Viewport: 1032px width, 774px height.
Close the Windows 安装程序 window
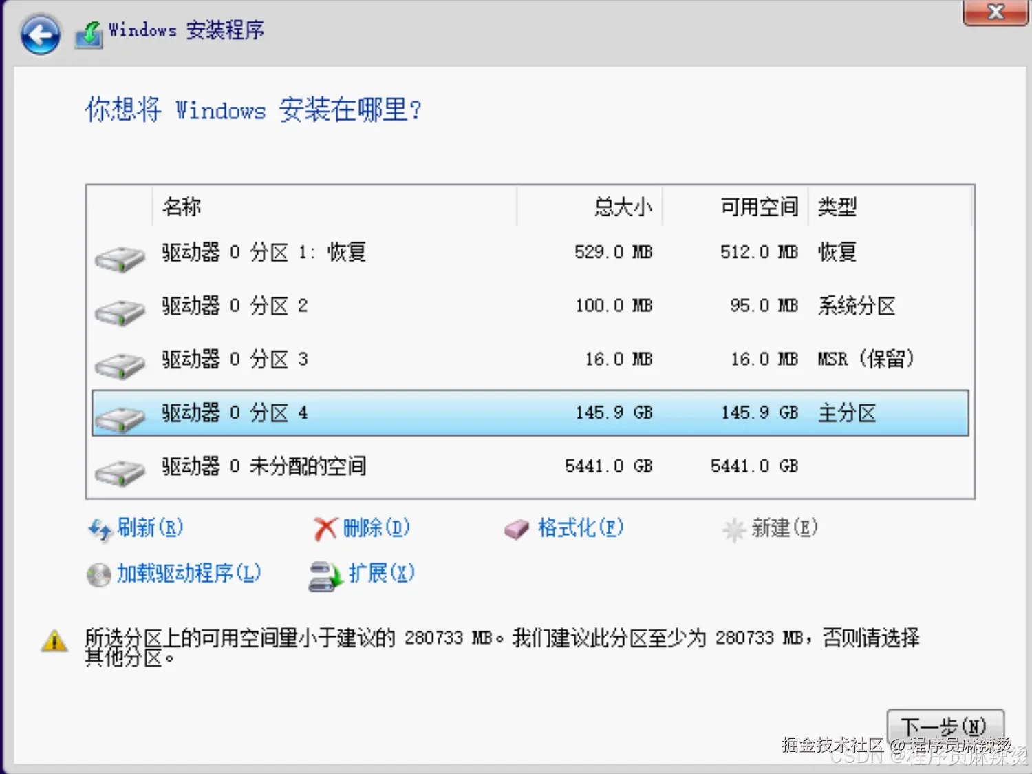tap(996, 12)
